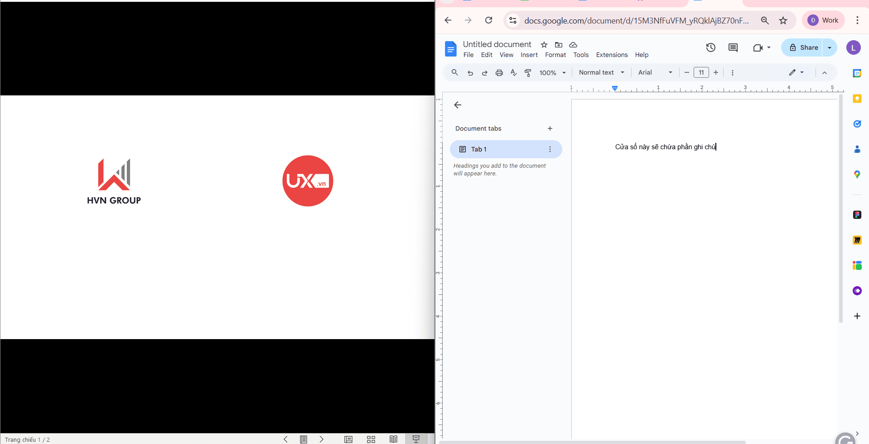
Task: Run spelling and grammar check
Action: [513, 72]
